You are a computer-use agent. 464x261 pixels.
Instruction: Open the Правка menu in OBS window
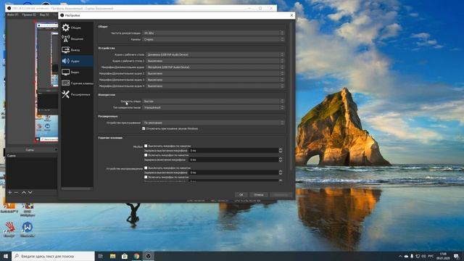pyautogui.click(x=29, y=14)
